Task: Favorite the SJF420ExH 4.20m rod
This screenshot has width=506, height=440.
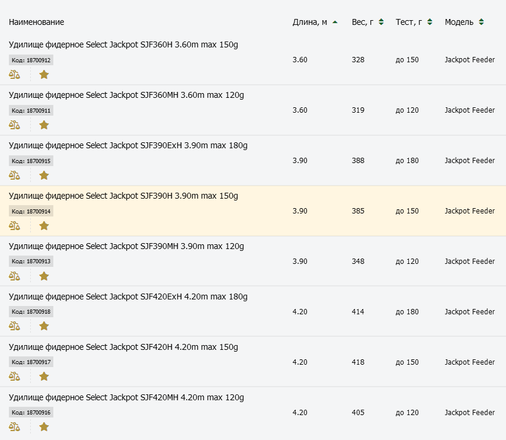Action: [x=44, y=326]
